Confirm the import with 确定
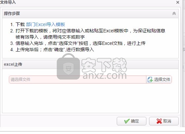Viewport: 185px width, 134px height. point(132,121)
